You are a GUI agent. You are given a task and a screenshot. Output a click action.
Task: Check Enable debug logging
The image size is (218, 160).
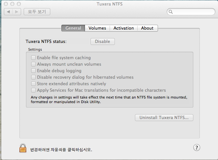coord(33,71)
